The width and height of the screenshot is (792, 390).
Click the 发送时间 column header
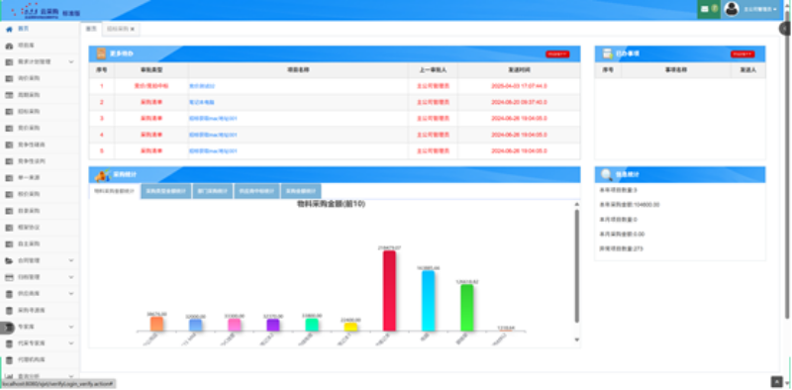pos(519,70)
